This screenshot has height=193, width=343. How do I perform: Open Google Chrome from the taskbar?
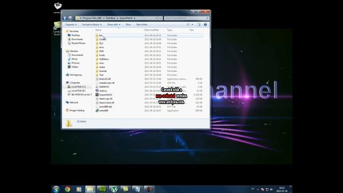68,189
